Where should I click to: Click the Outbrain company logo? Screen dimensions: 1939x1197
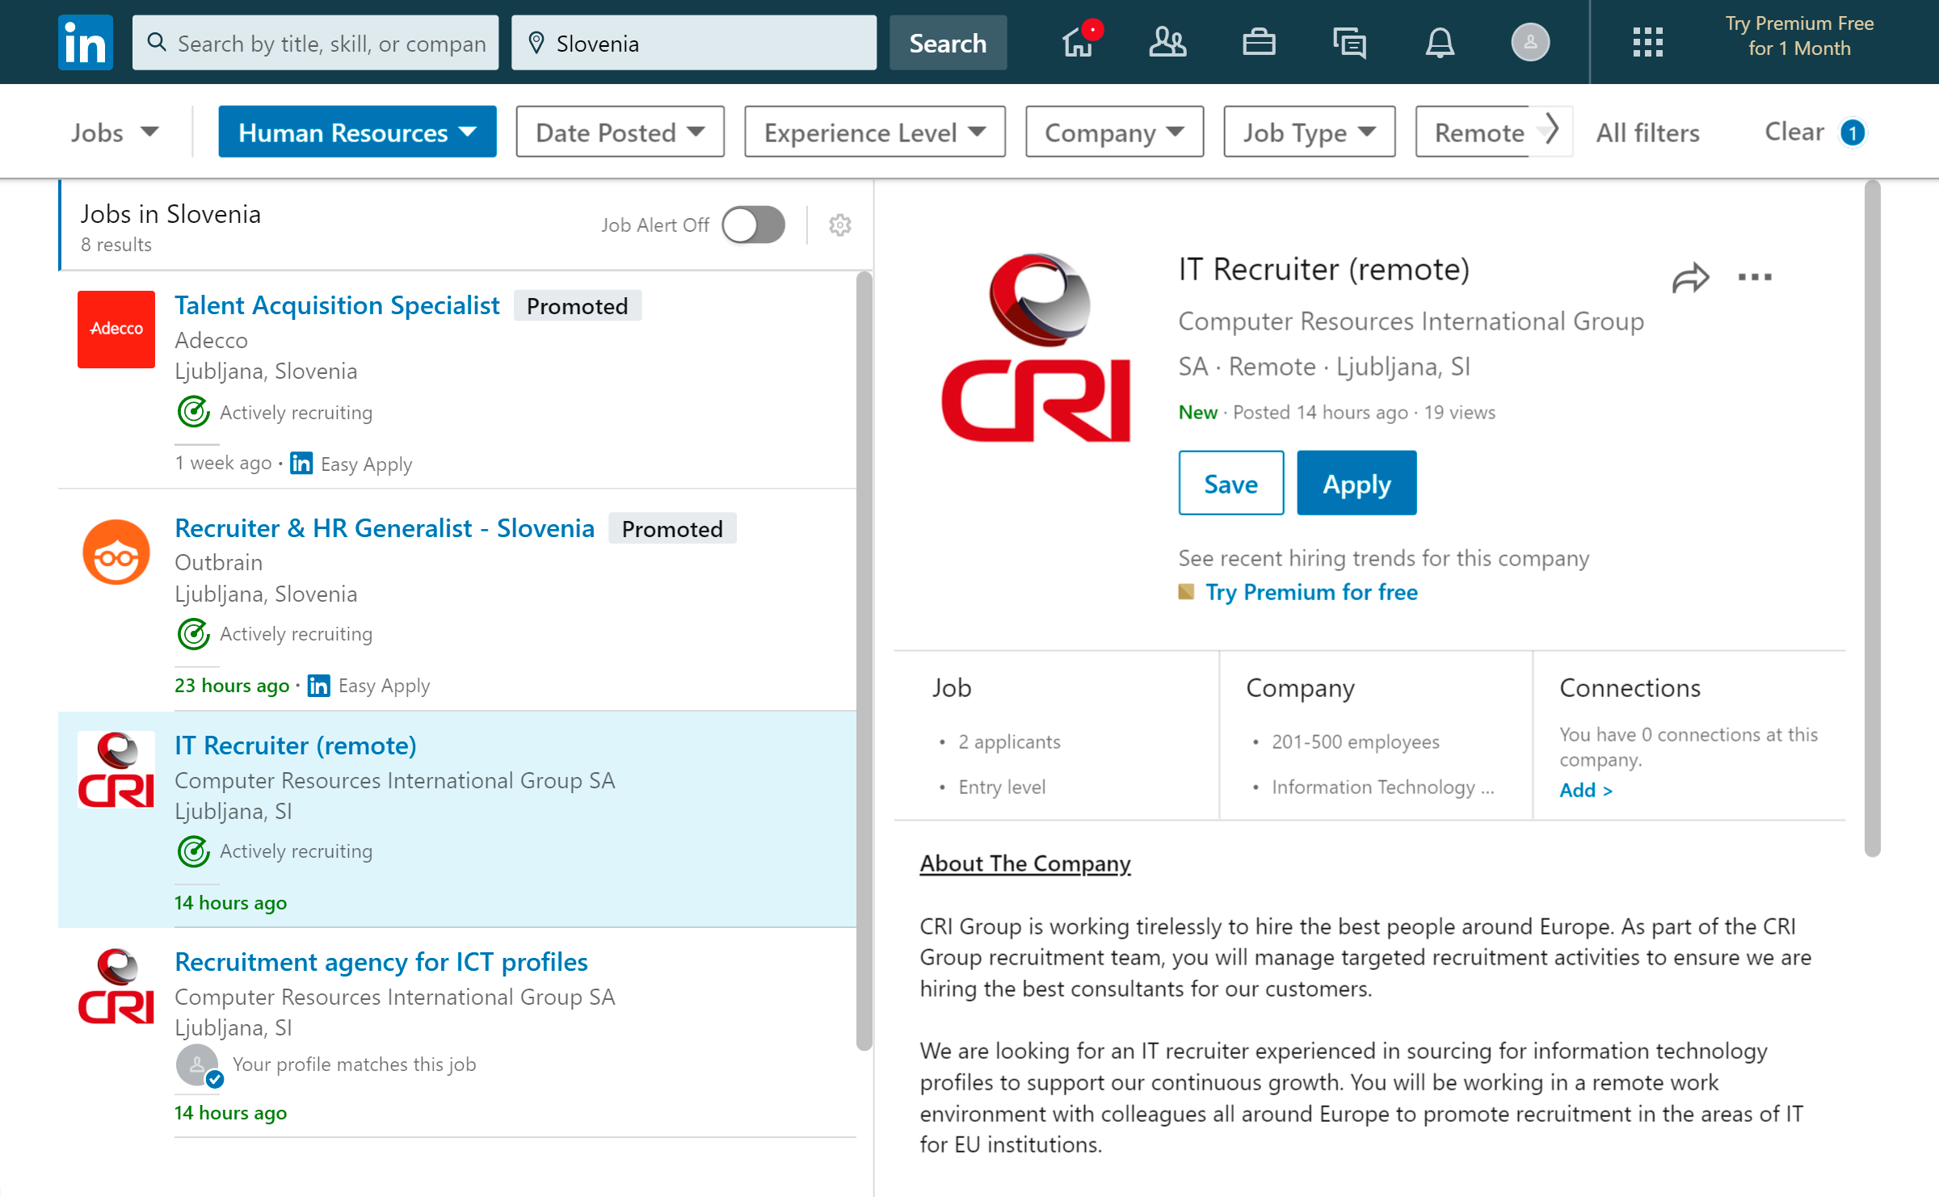(x=116, y=552)
